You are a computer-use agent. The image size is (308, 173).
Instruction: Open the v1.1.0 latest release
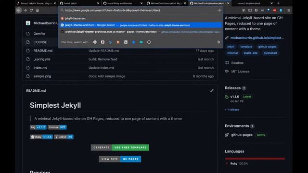tap(235, 97)
